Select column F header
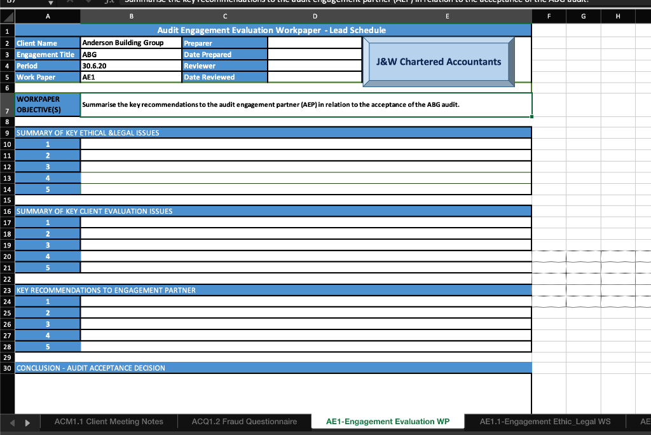This screenshot has width=651, height=435. coord(549,17)
